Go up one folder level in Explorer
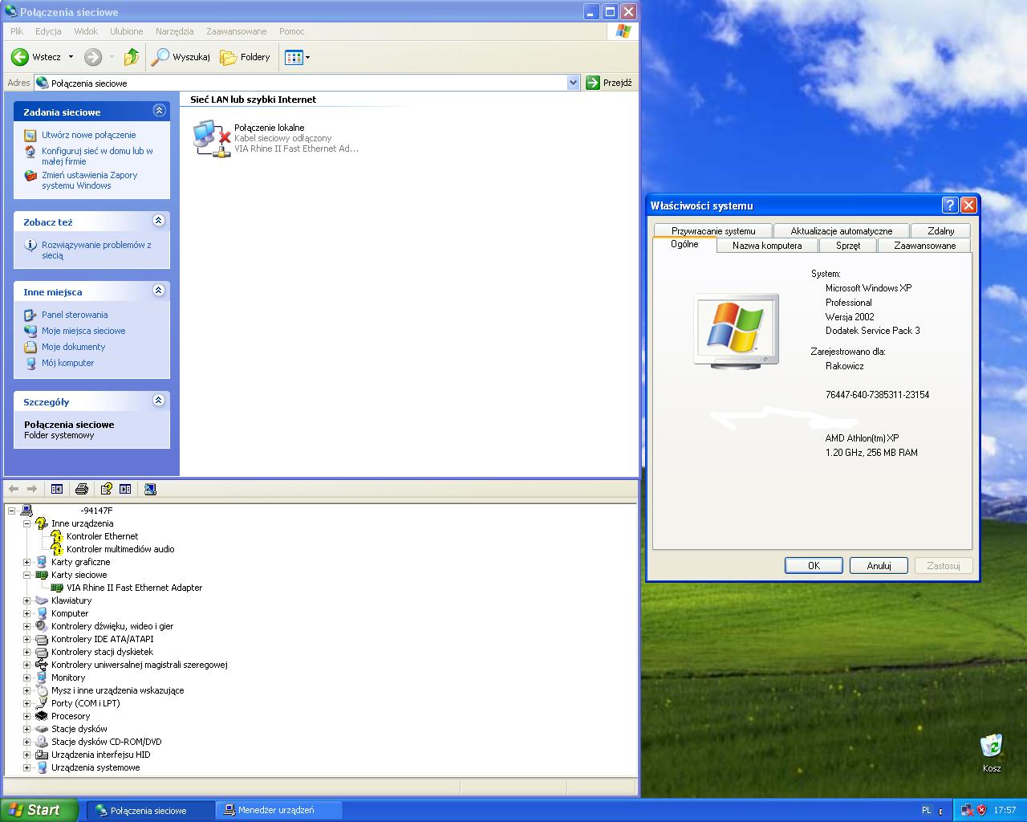1027x822 pixels. pyautogui.click(x=132, y=57)
